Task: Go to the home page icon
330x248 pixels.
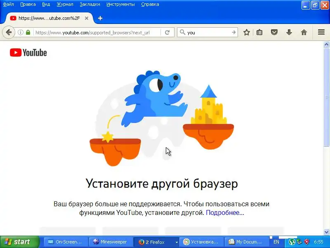Action: coord(304,32)
